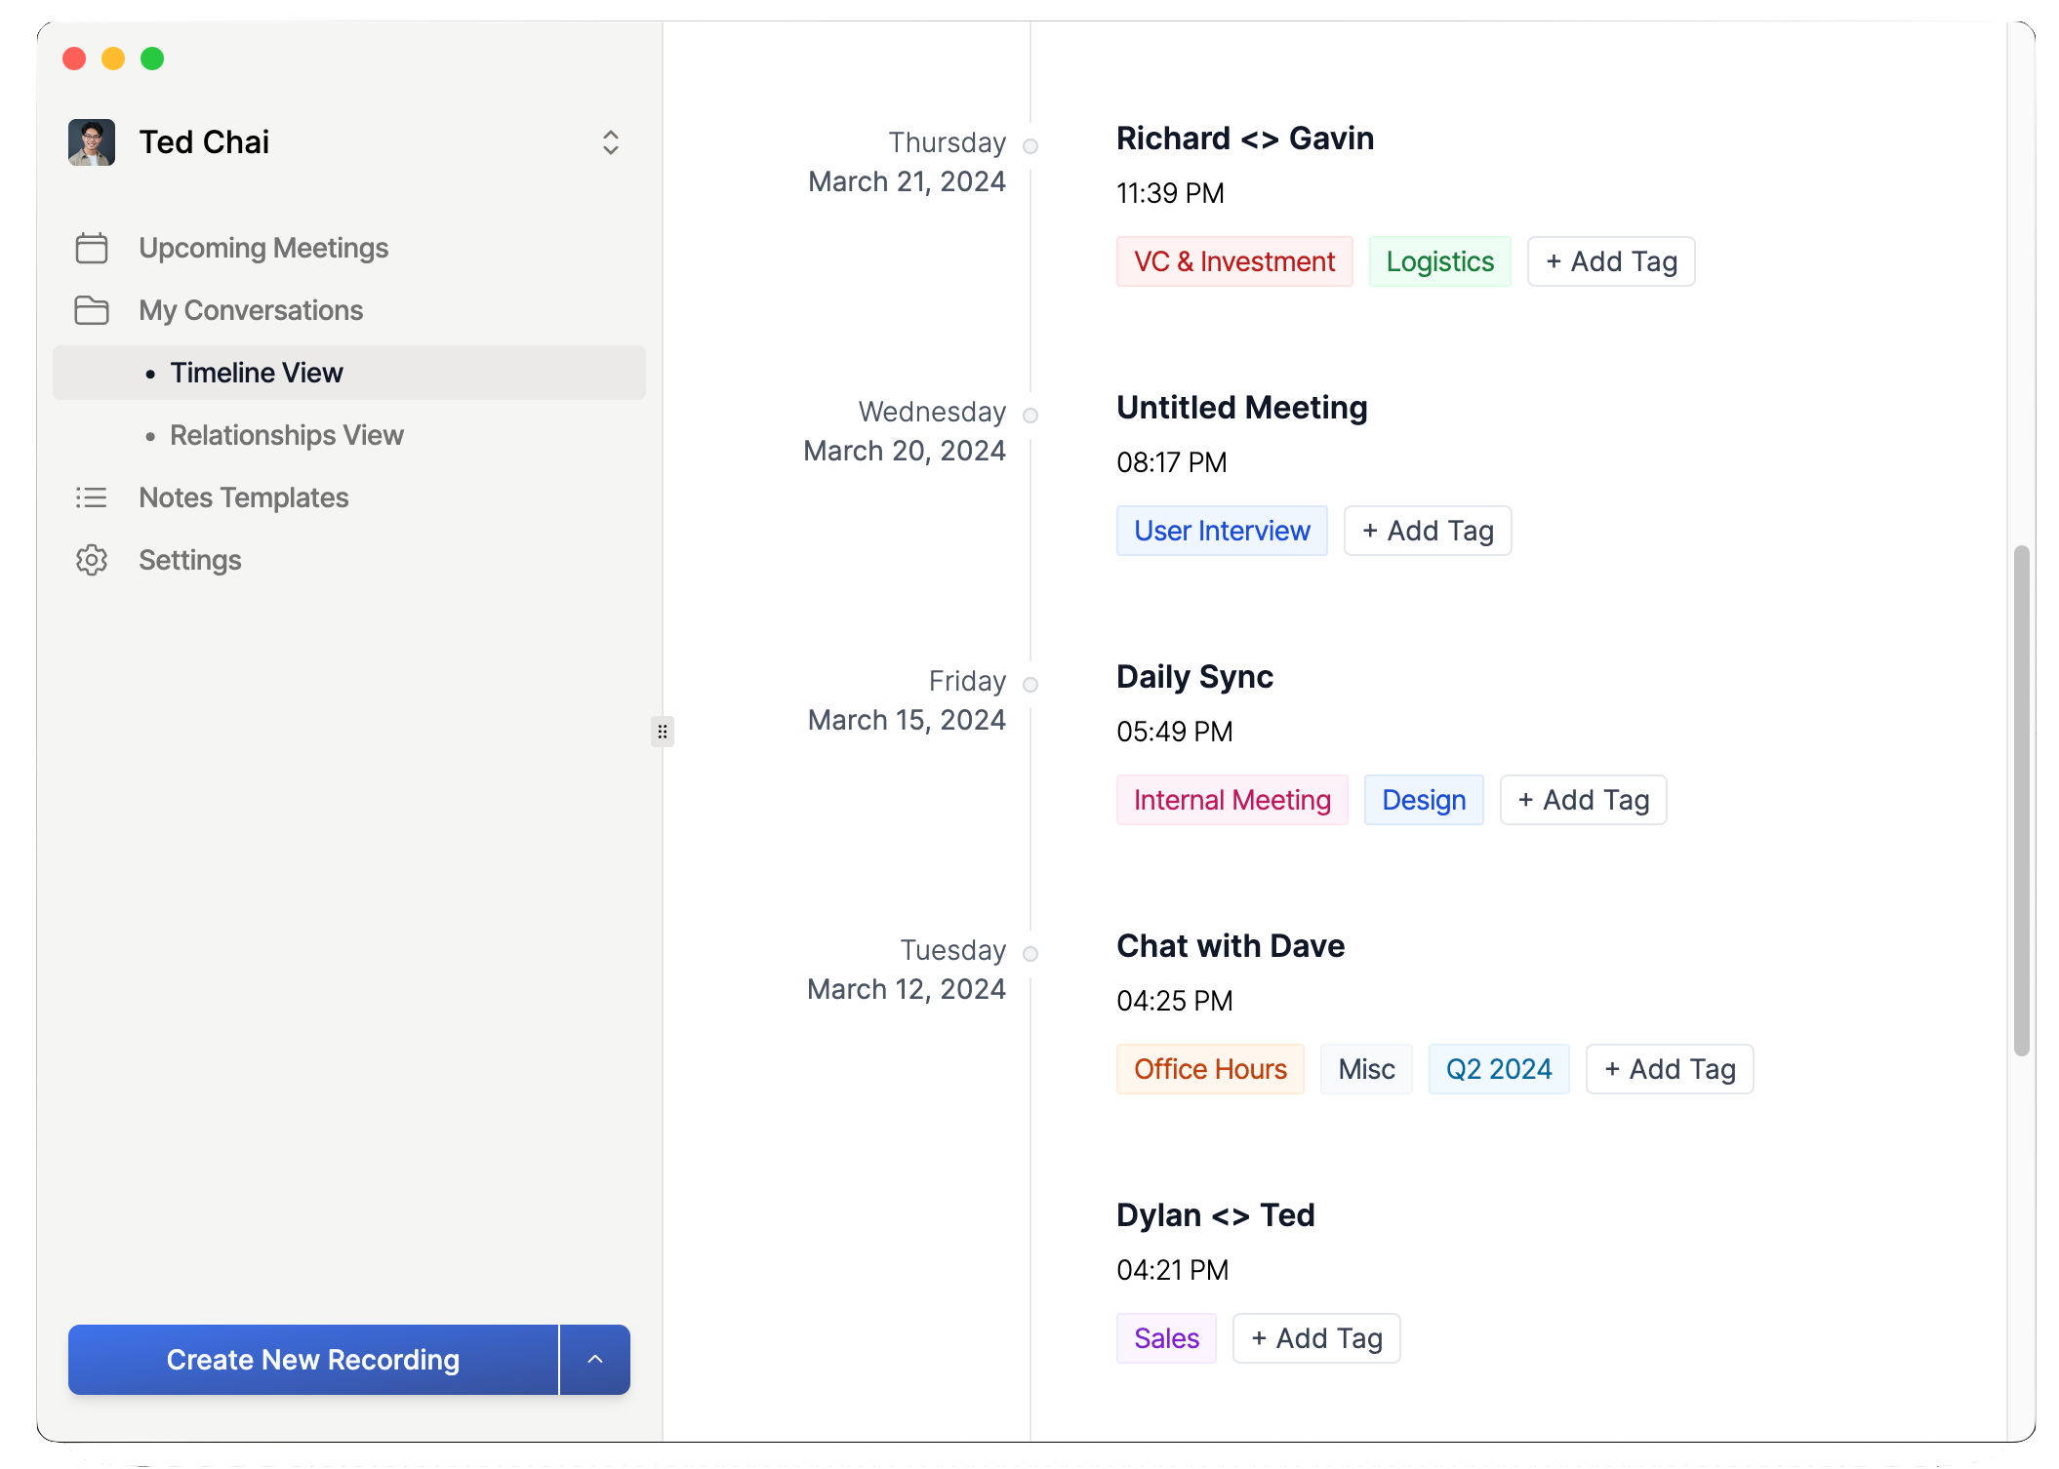
Task: Click the folder icon beside My Conversations
Action: [x=91, y=310]
